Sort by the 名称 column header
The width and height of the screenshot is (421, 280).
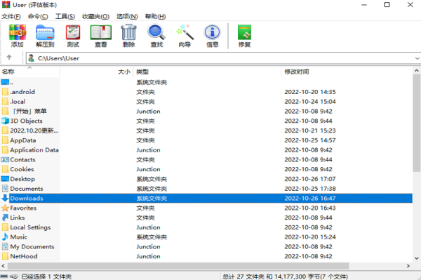click(29, 72)
